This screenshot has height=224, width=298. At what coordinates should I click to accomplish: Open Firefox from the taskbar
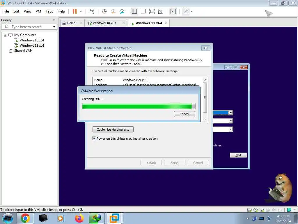click(79, 218)
